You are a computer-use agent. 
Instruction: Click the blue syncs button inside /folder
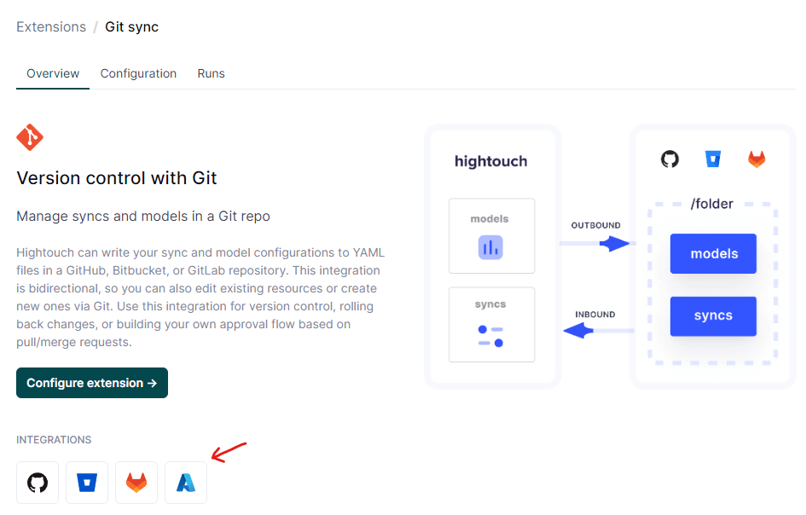point(713,316)
